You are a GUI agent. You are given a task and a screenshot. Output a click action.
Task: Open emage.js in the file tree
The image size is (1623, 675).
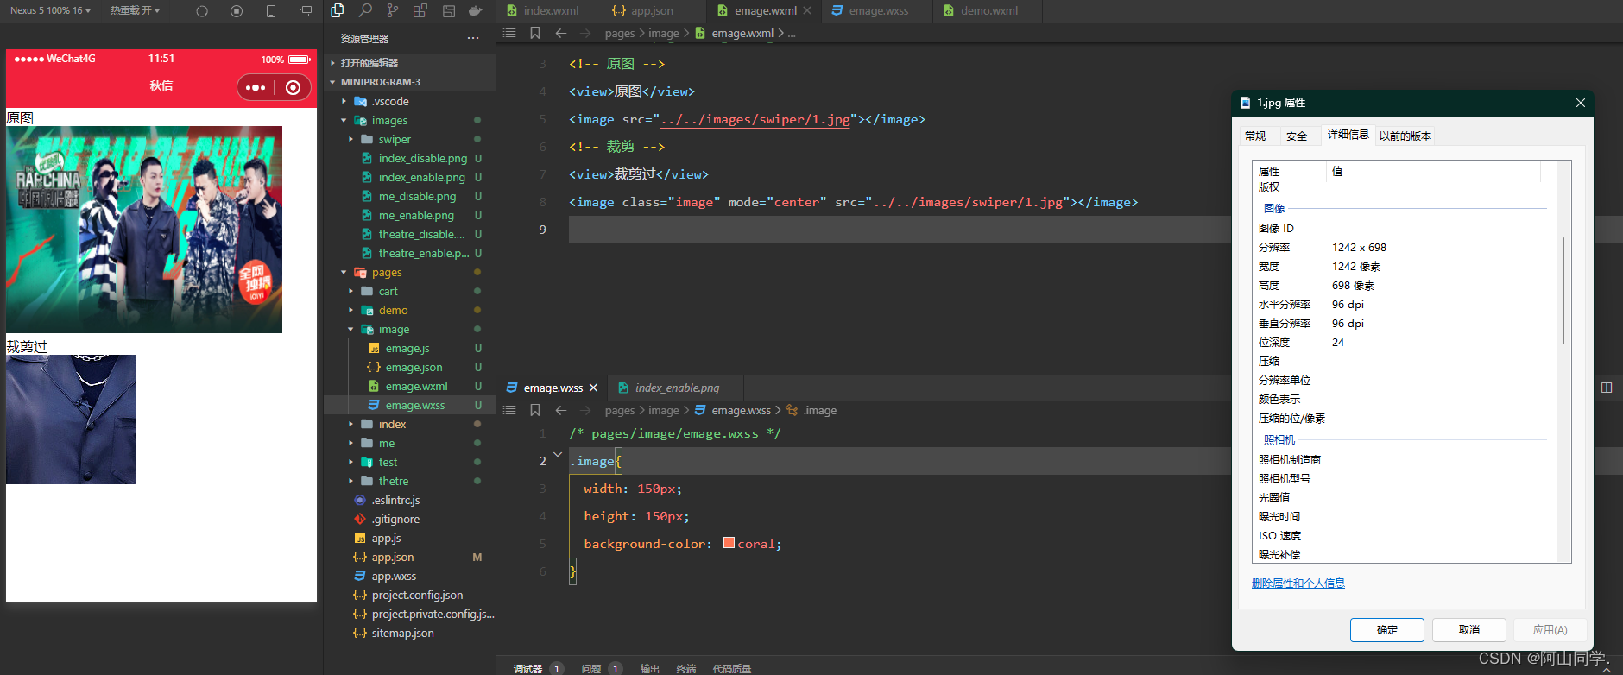409,348
